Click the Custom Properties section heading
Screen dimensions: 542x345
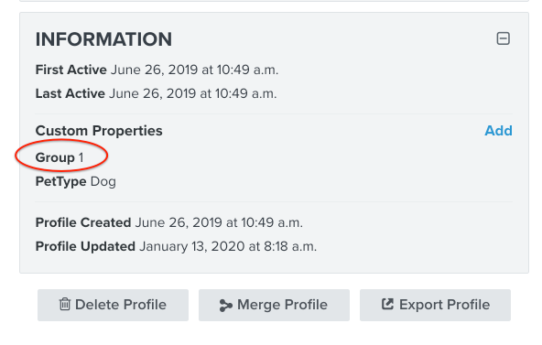pos(99,131)
